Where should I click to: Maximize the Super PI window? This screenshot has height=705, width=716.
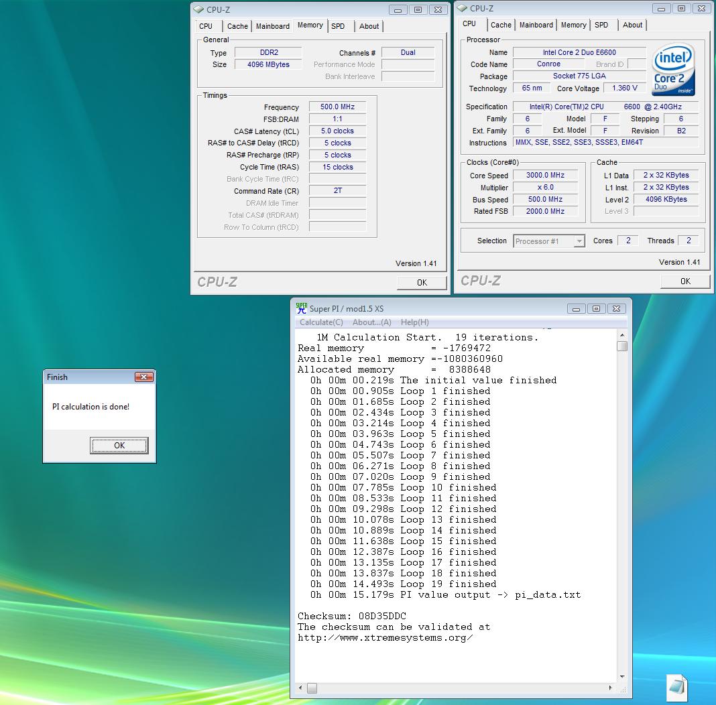(597, 309)
